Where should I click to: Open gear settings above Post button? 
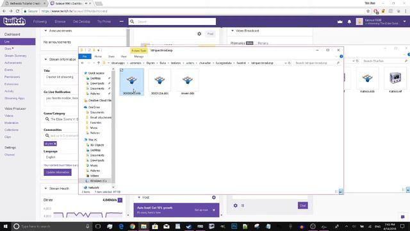[199, 34]
